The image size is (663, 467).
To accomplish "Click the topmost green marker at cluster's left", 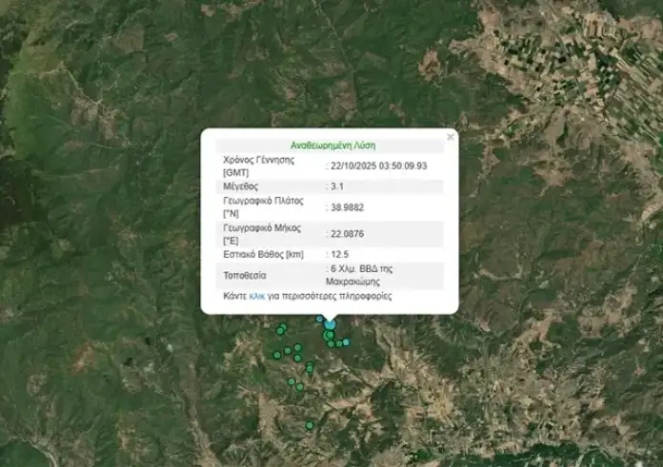I will point(283,327).
